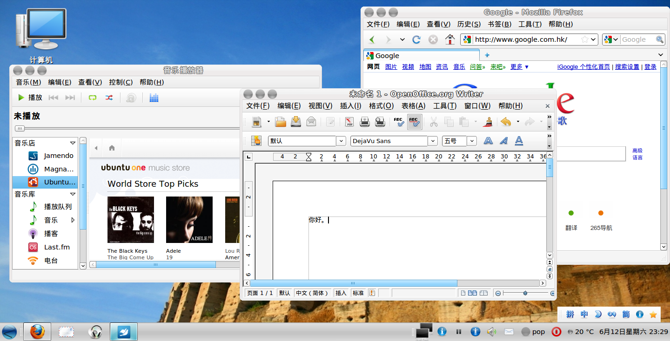670x341 pixels.
Task: Toggle repeat mode in music player
Action: pyautogui.click(x=93, y=98)
